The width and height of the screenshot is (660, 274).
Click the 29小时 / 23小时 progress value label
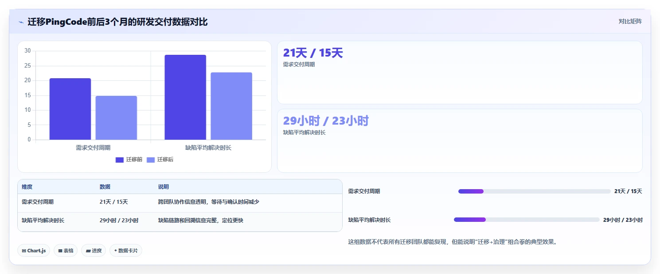623,220
